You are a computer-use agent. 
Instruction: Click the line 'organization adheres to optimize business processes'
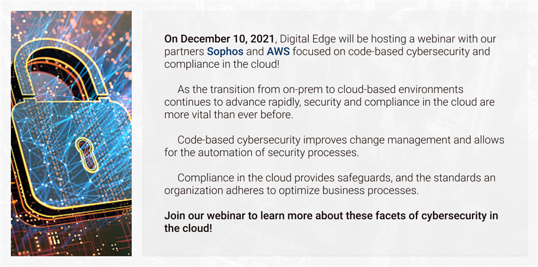(x=292, y=191)
